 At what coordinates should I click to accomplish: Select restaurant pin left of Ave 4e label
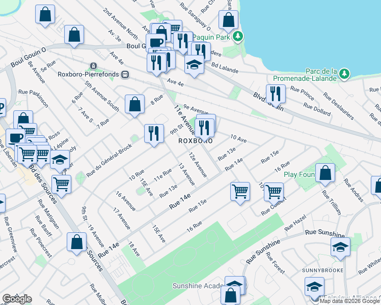pos(156,64)
